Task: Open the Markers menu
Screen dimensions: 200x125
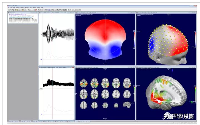Action: (22, 8)
